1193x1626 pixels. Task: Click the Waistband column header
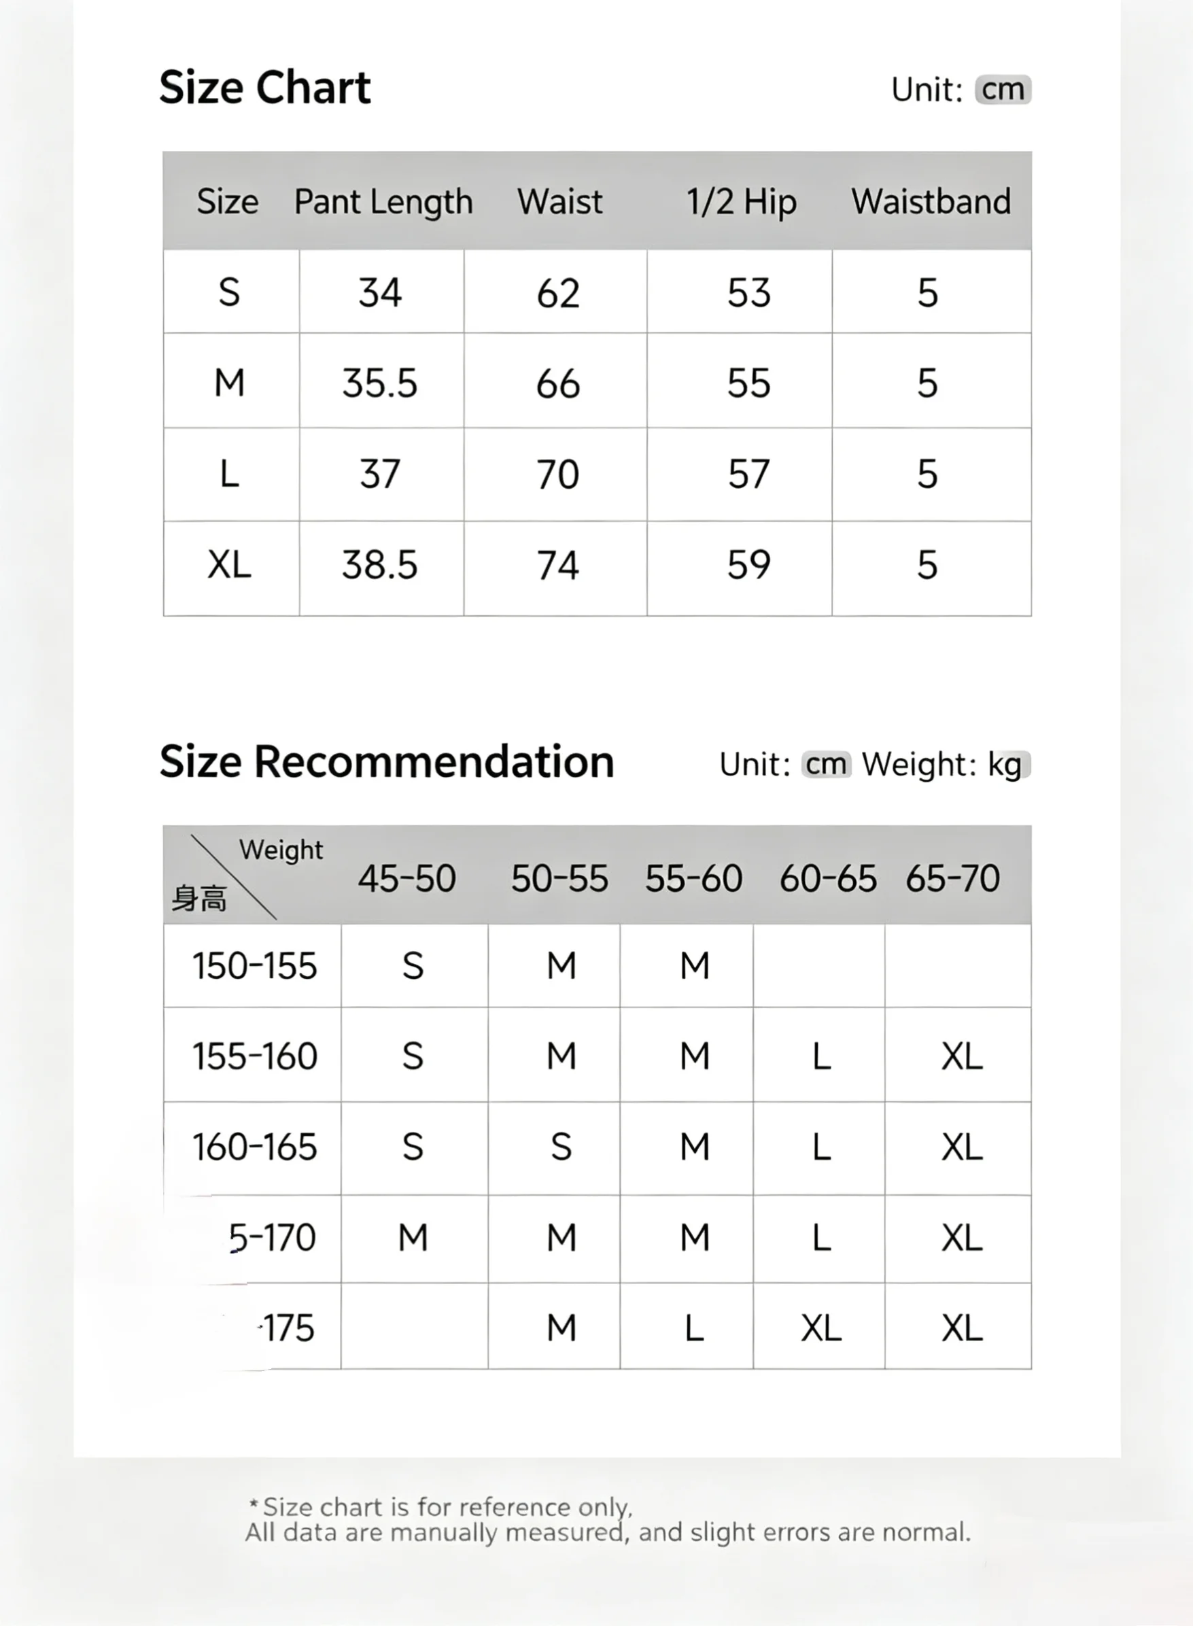(x=931, y=201)
